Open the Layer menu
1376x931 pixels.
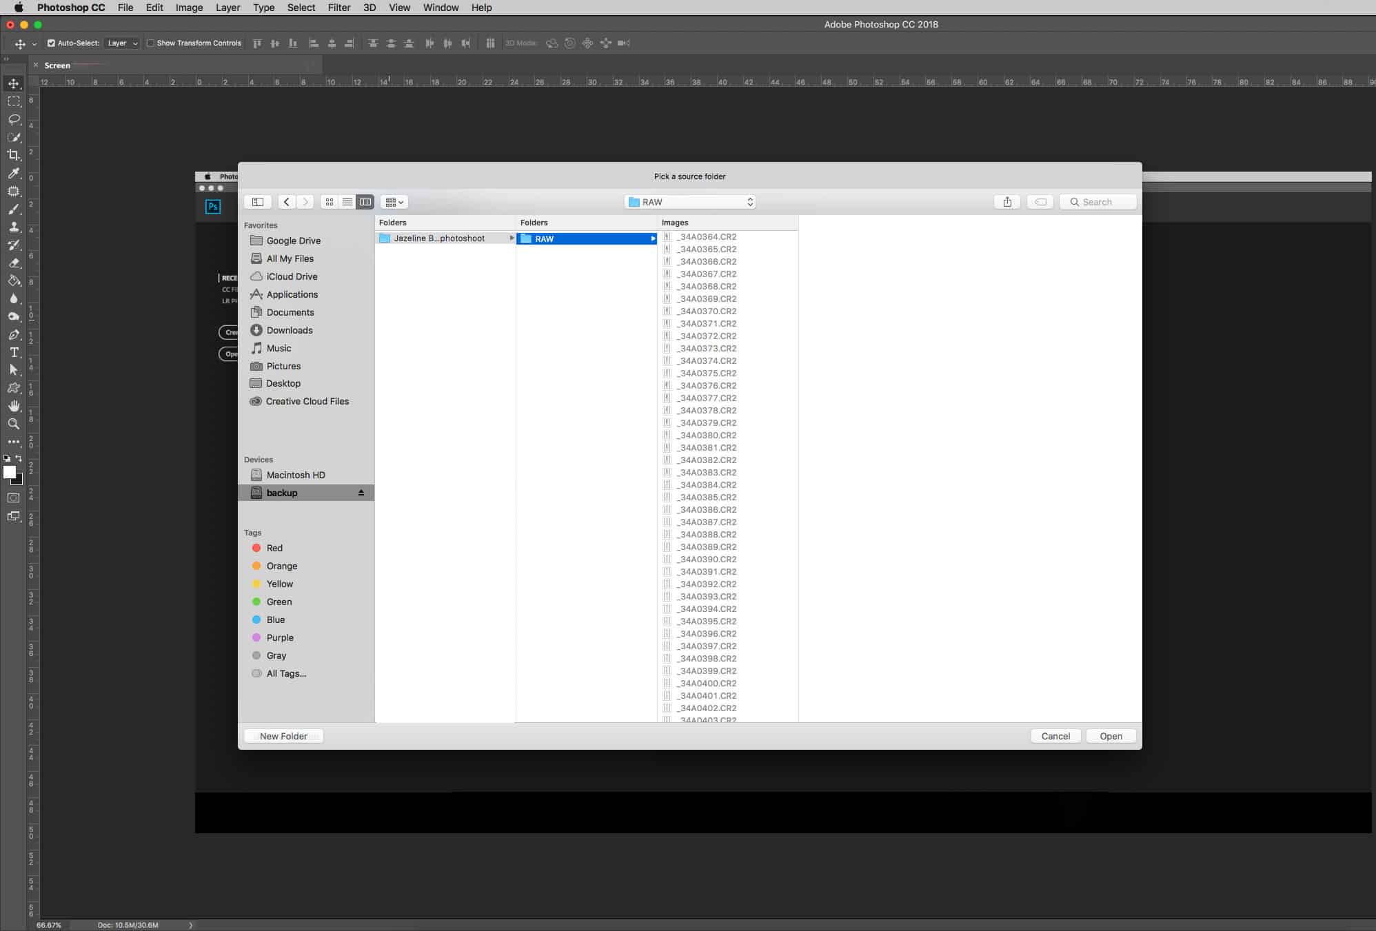pos(227,8)
